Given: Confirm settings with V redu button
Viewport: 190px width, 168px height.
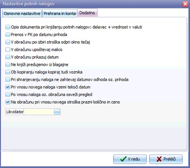Looking at the screenshot, I should (x=130, y=159).
